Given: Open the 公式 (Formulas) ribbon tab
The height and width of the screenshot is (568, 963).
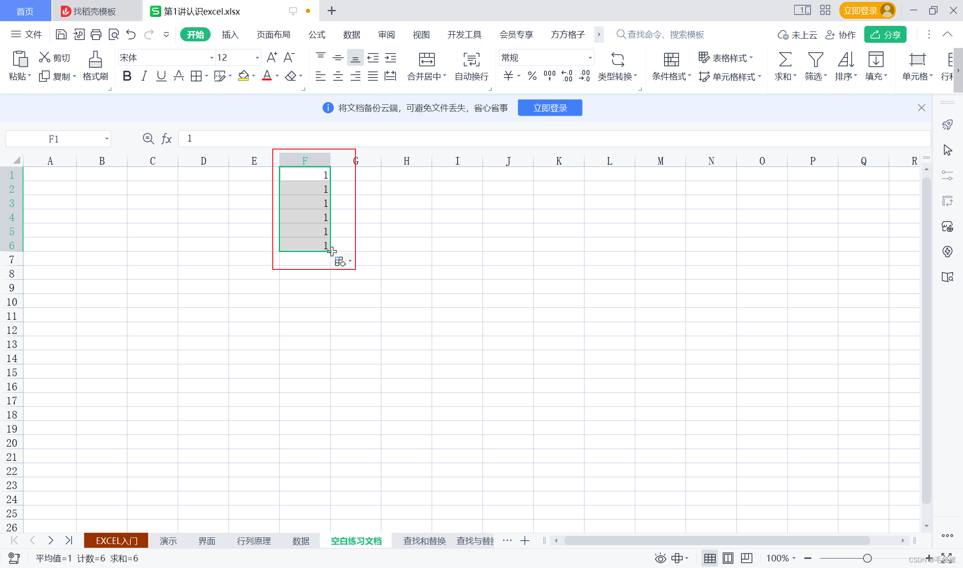Looking at the screenshot, I should click(x=316, y=35).
